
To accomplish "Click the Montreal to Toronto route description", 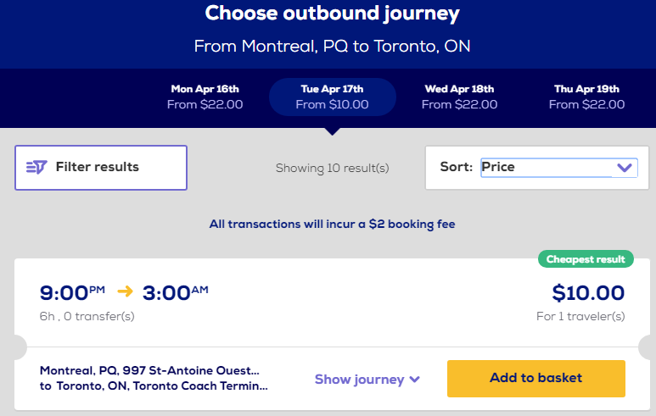I will coord(154,378).
